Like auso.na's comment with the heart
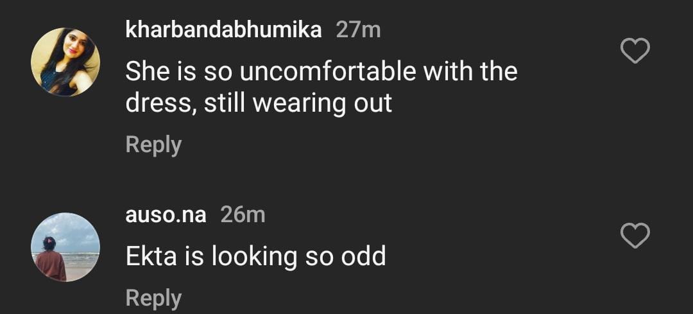The image size is (693, 314). (635, 236)
